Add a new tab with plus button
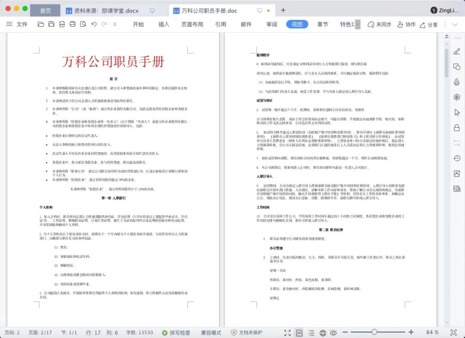465x338 pixels. pyautogui.click(x=283, y=10)
